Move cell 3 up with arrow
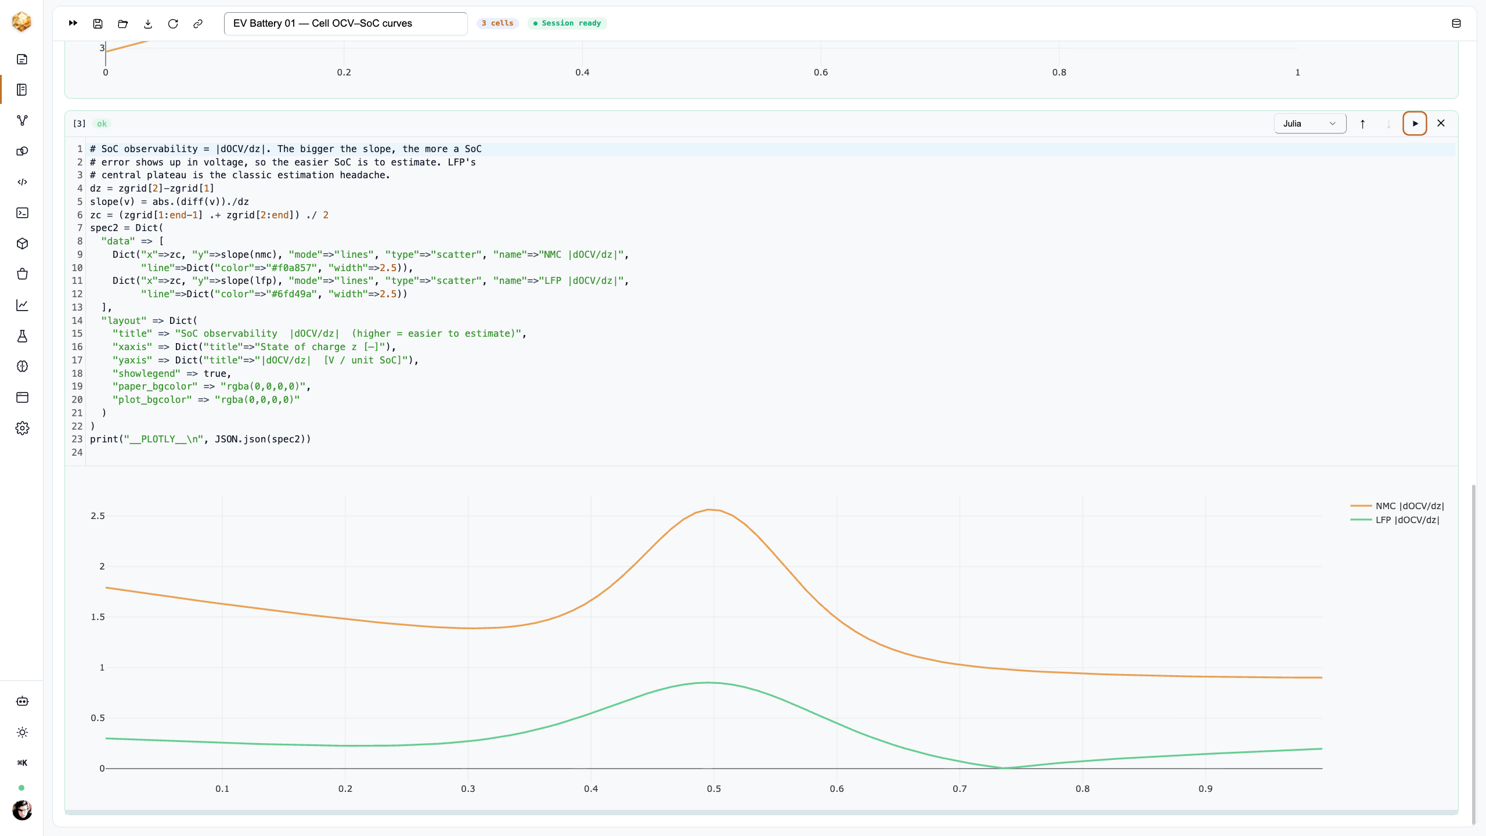 point(1363,124)
